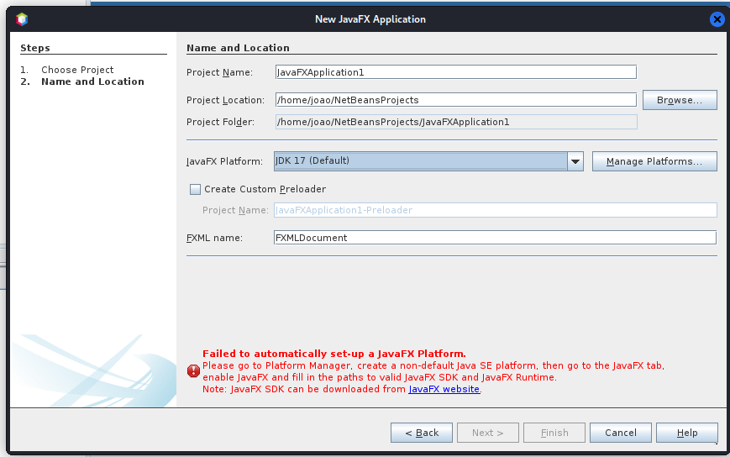Open the JavaFX website link
Viewport: 730px width, 457px height.
(444, 389)
